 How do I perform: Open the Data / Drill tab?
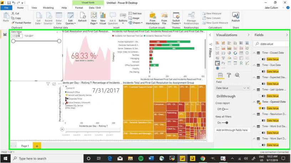click(95, 8)
